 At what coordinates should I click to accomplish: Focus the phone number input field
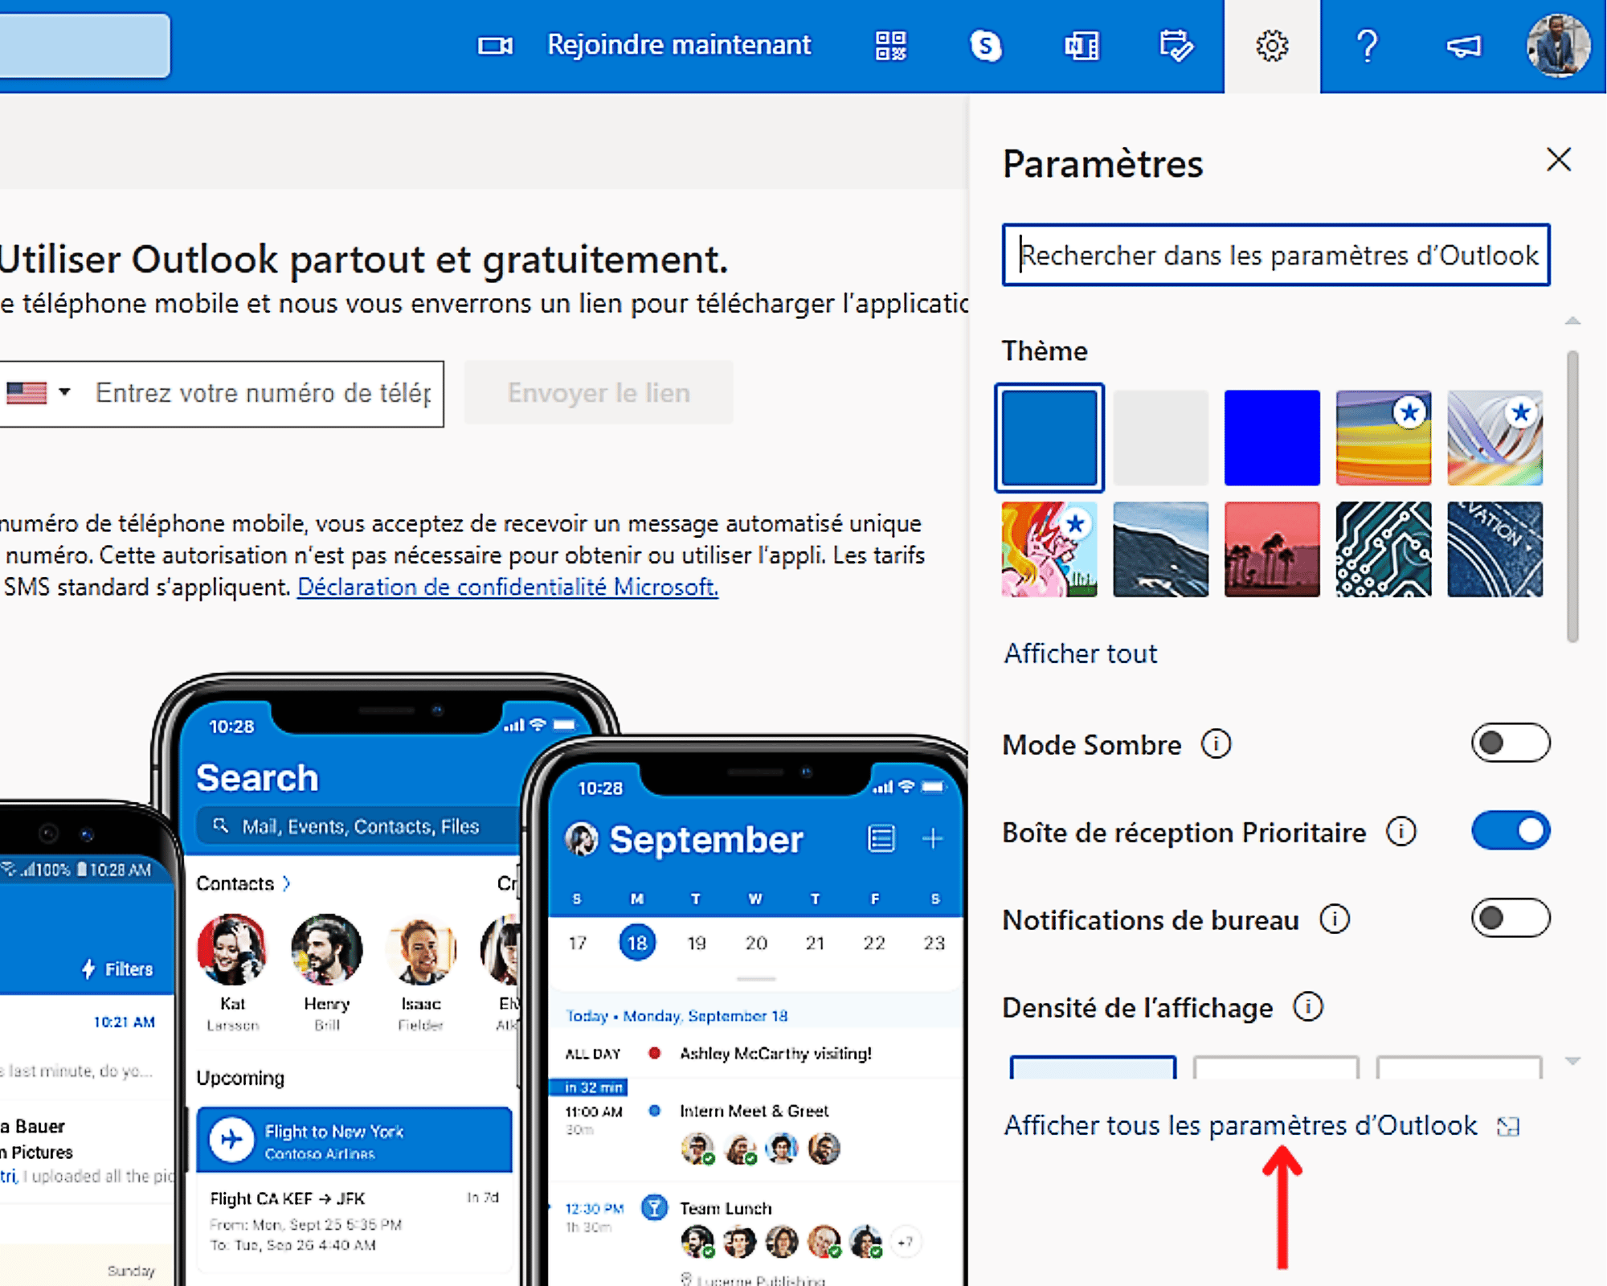(x=264, y=393)
